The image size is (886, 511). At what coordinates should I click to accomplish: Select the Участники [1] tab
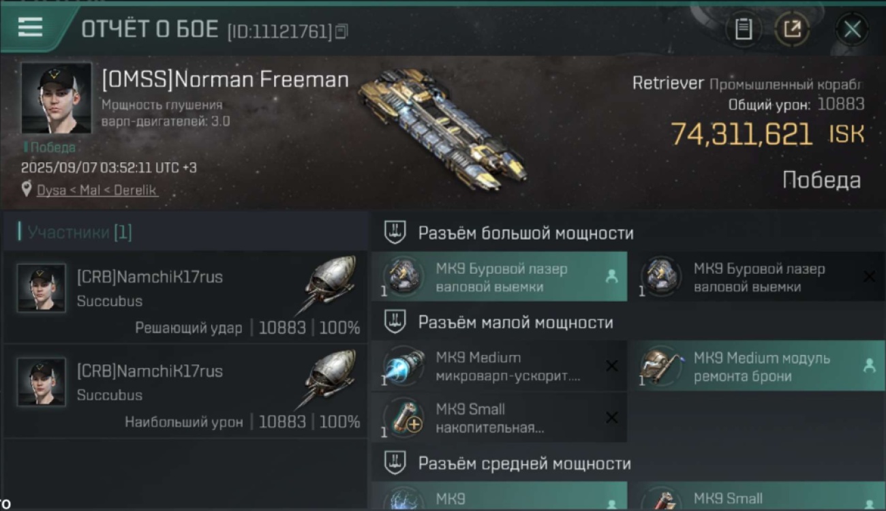click(75, 232)
